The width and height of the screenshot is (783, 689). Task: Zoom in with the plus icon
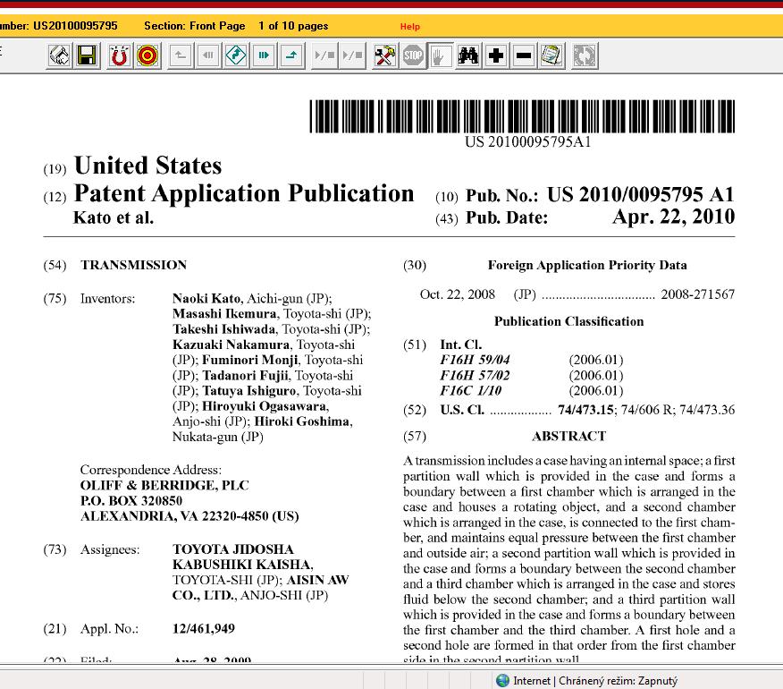(x=496, y=55)
